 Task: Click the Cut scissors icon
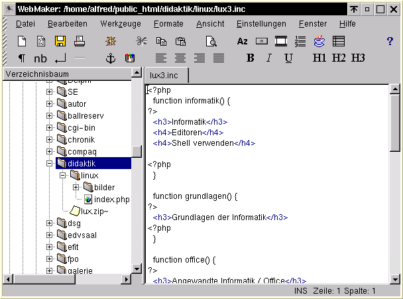click(x=141, y=41)
